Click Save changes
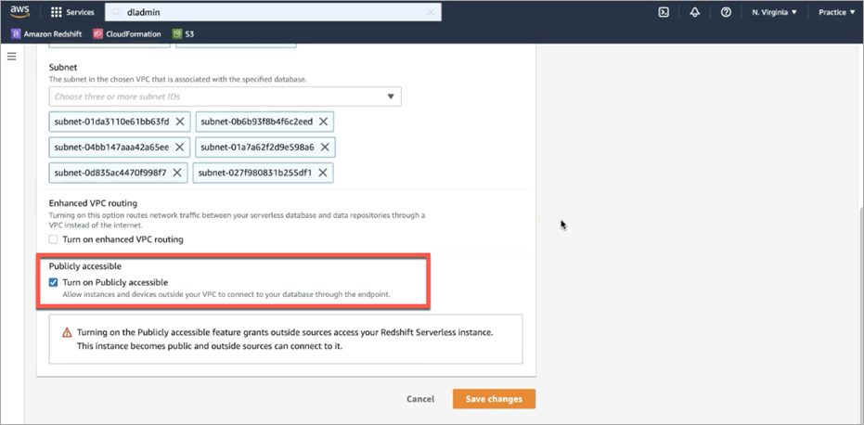 [x=494, y=399]
